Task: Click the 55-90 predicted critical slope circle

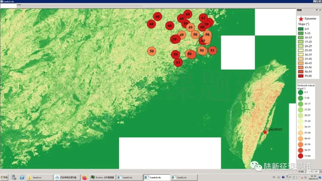Action: pos(301,156)
